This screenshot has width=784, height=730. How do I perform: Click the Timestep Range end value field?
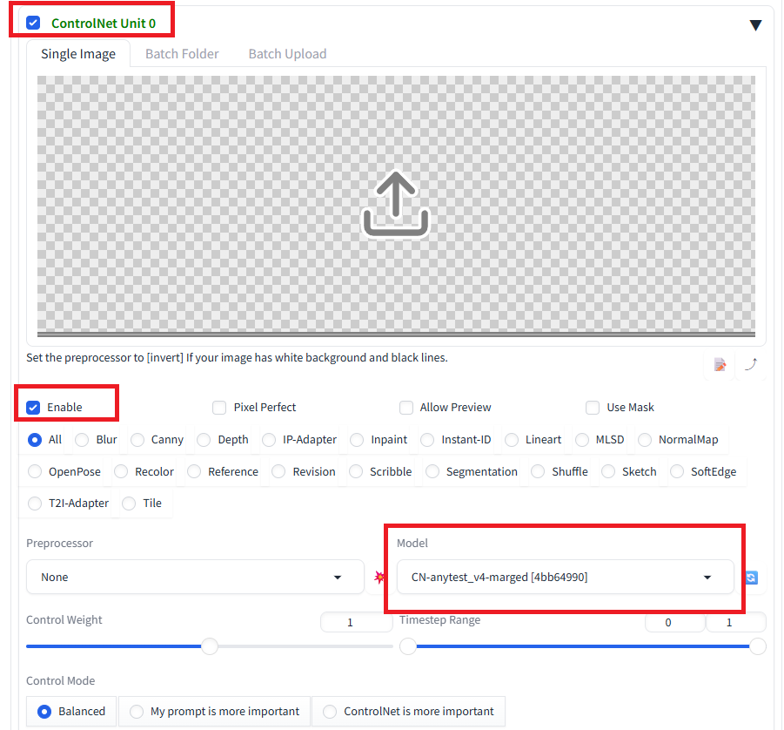pyautogui.click(x=735, y=622)
